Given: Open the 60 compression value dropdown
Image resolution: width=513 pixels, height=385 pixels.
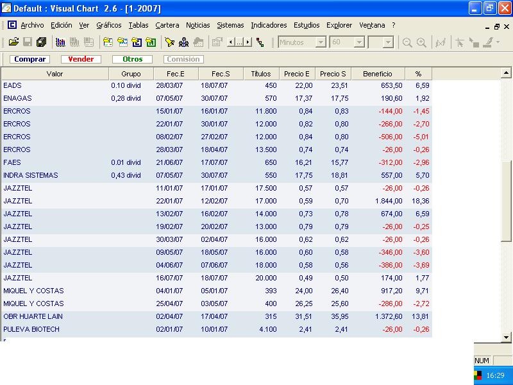Looking at the screenshot, I should coord(359,42).
